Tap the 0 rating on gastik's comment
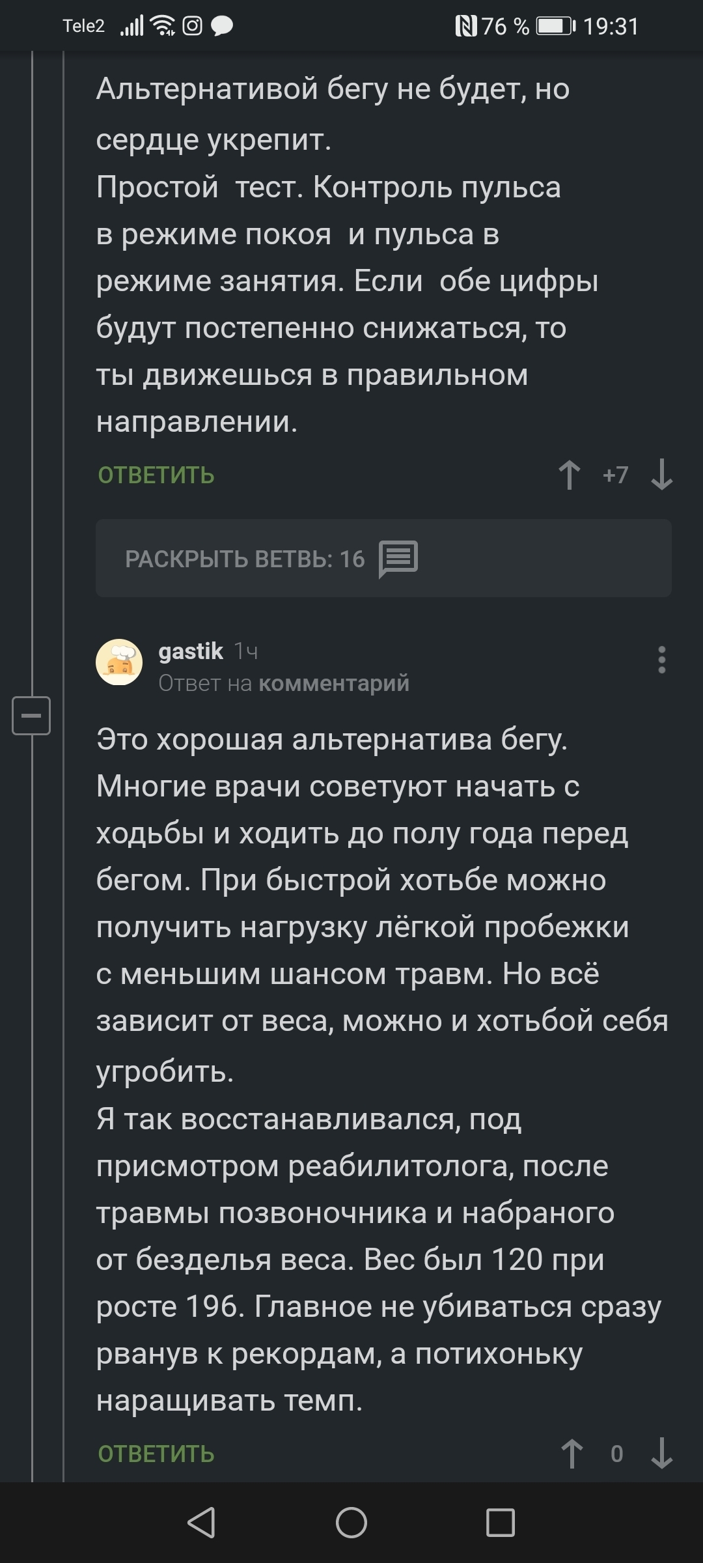 click(617, 1454)
